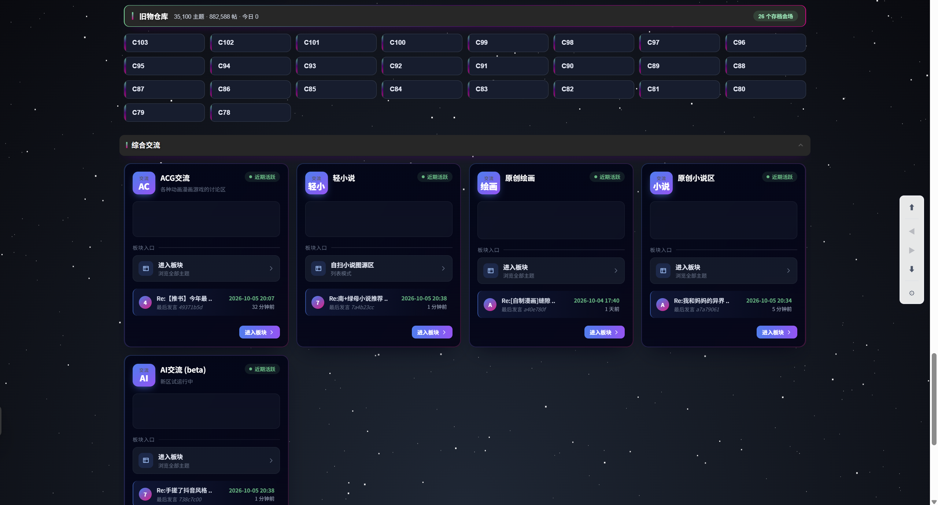Open 原创绘画 进入板块 row chevron
The height and width of the screenshot is (505, 938).
pos(616,271)
